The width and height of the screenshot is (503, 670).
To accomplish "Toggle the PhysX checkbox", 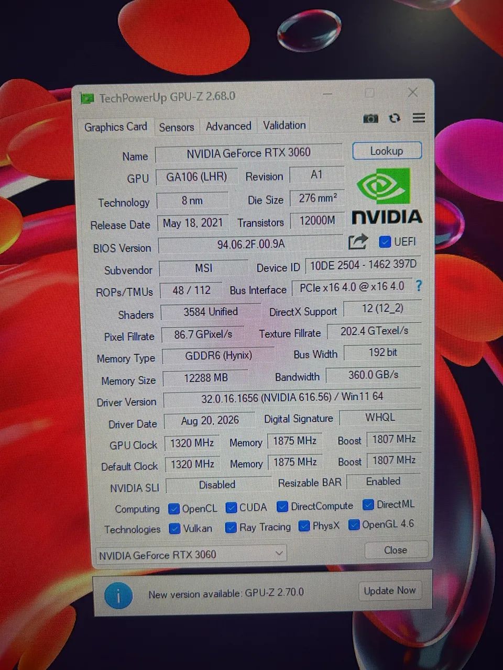I will click(304, 526).
